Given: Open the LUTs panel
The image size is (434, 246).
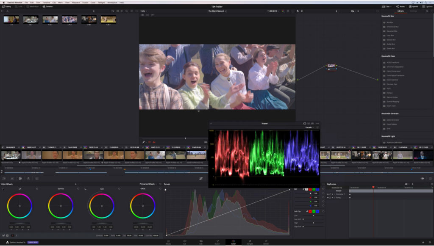Looking at the screenshot, I should tap(19, 6).
